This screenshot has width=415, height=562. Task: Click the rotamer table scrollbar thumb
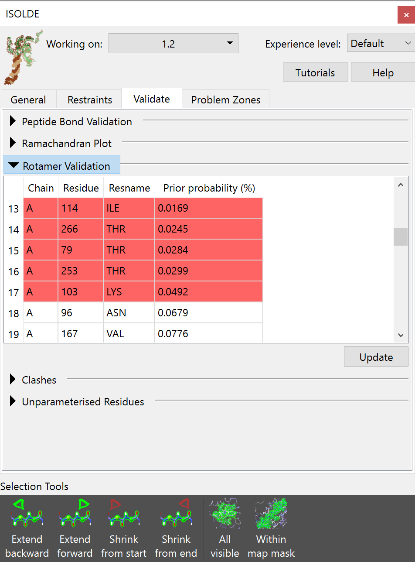click(401, 237)
